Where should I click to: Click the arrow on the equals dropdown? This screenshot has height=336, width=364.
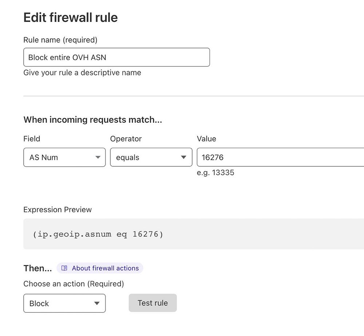pyautogui.click(x=184, y=157)
